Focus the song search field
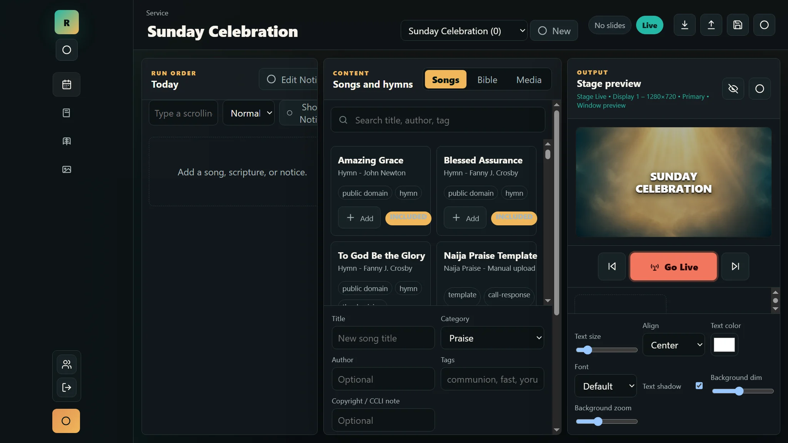This screenshot has height=443, width=788. 438,120
